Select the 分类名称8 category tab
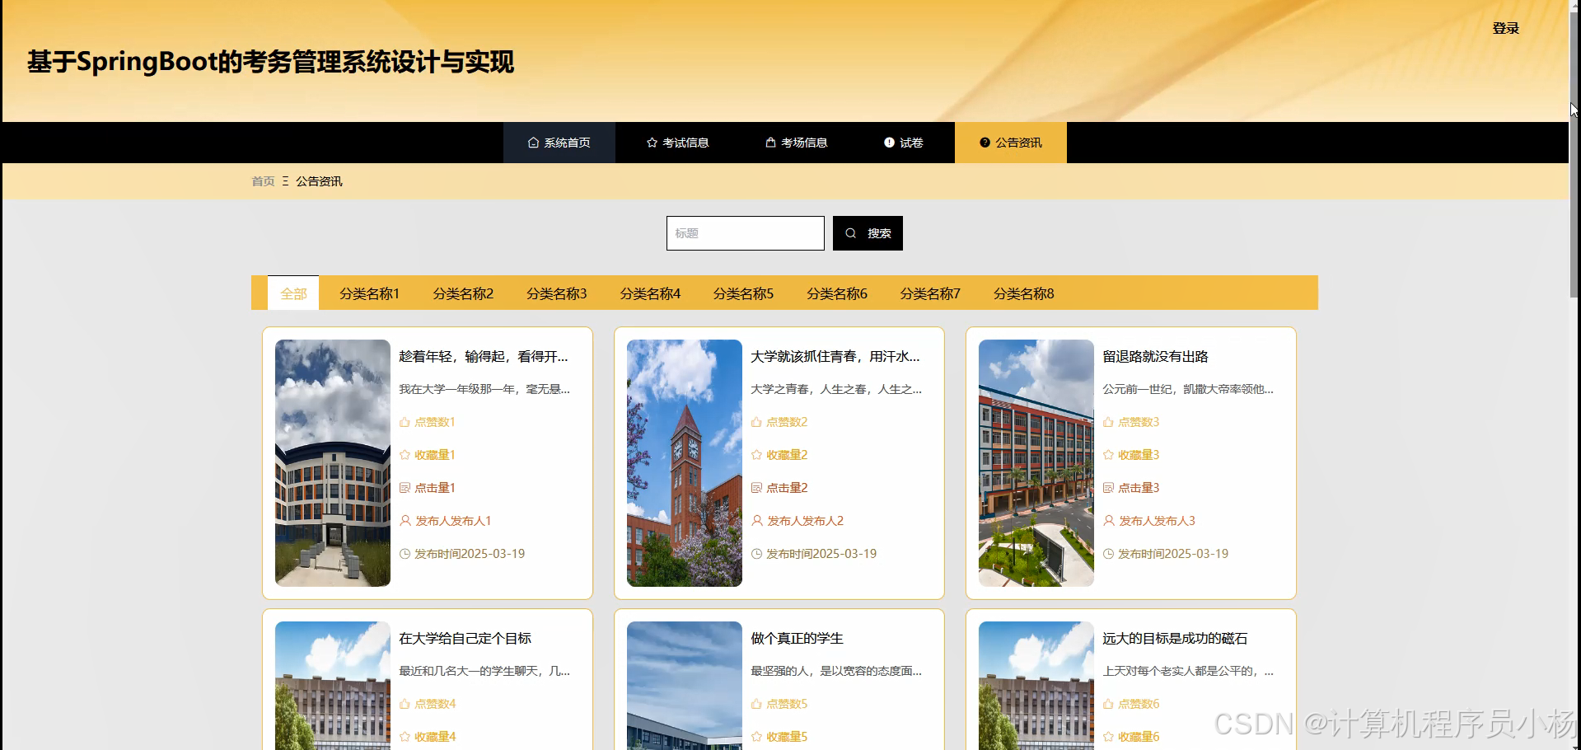The image size is (1581, 750). tap(1023, 293)
